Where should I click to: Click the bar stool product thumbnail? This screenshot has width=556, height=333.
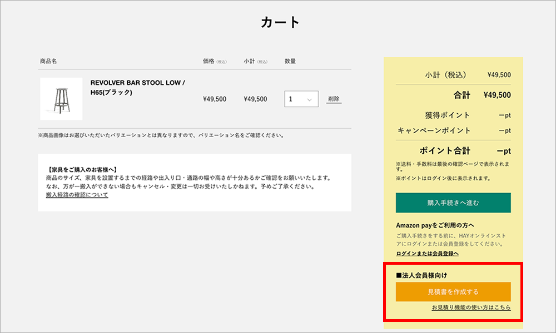click(x=61, y=99)
